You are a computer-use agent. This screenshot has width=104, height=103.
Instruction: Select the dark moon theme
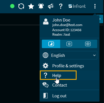(x=51, y=44)
